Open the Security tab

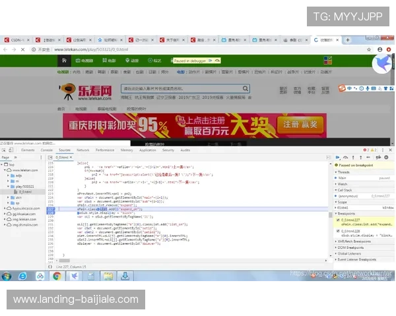(x=168, y=150)
